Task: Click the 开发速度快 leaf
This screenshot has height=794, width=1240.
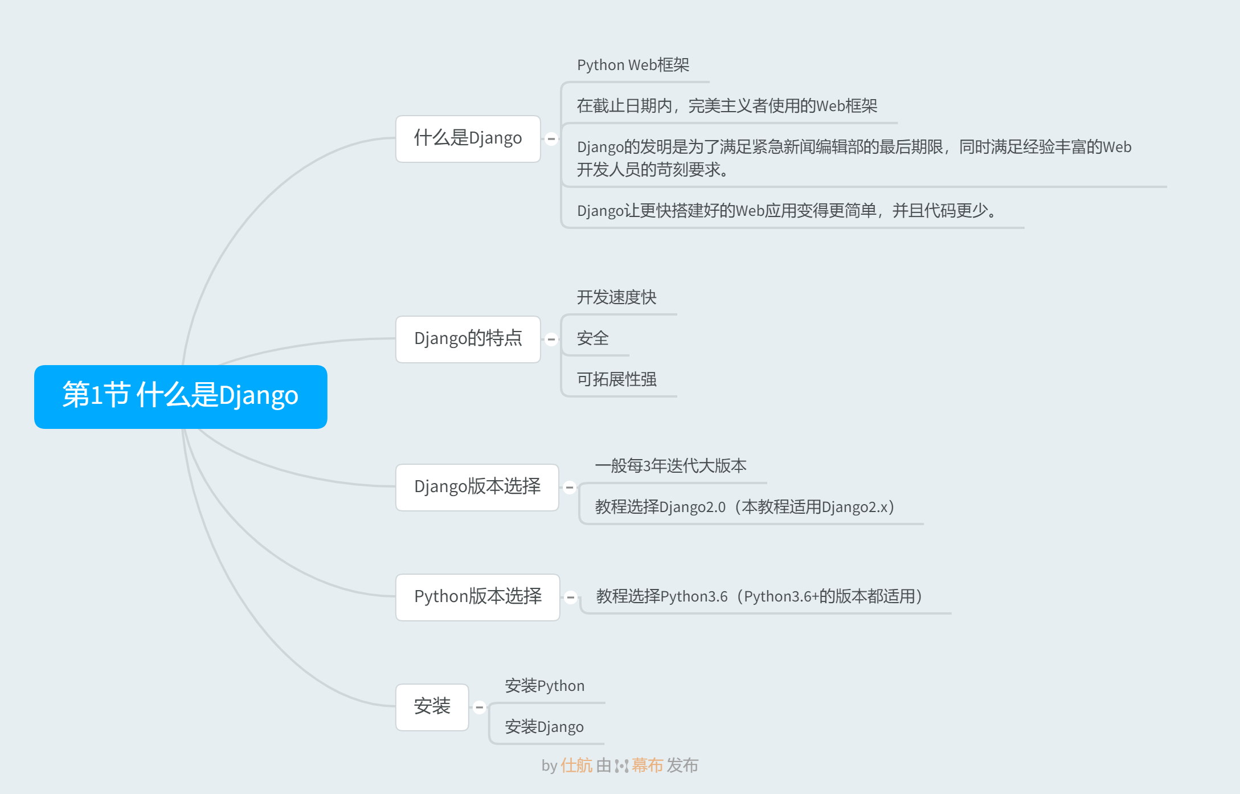Action: click(616, 297)
